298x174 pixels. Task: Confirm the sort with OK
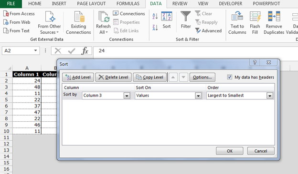pos(230,151)
